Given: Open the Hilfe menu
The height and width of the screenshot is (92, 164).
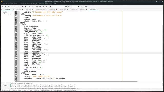Looking at the screenshot, I should (x=55, y=4).
